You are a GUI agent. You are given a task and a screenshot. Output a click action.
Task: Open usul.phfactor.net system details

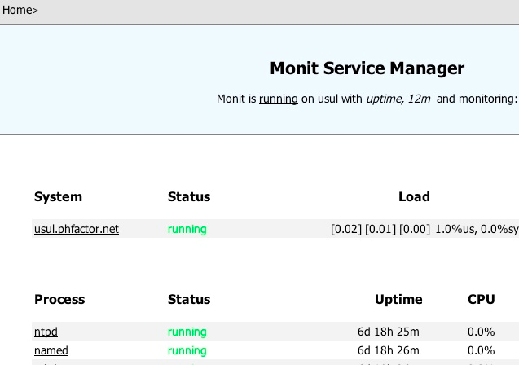(x=77, y=229)
